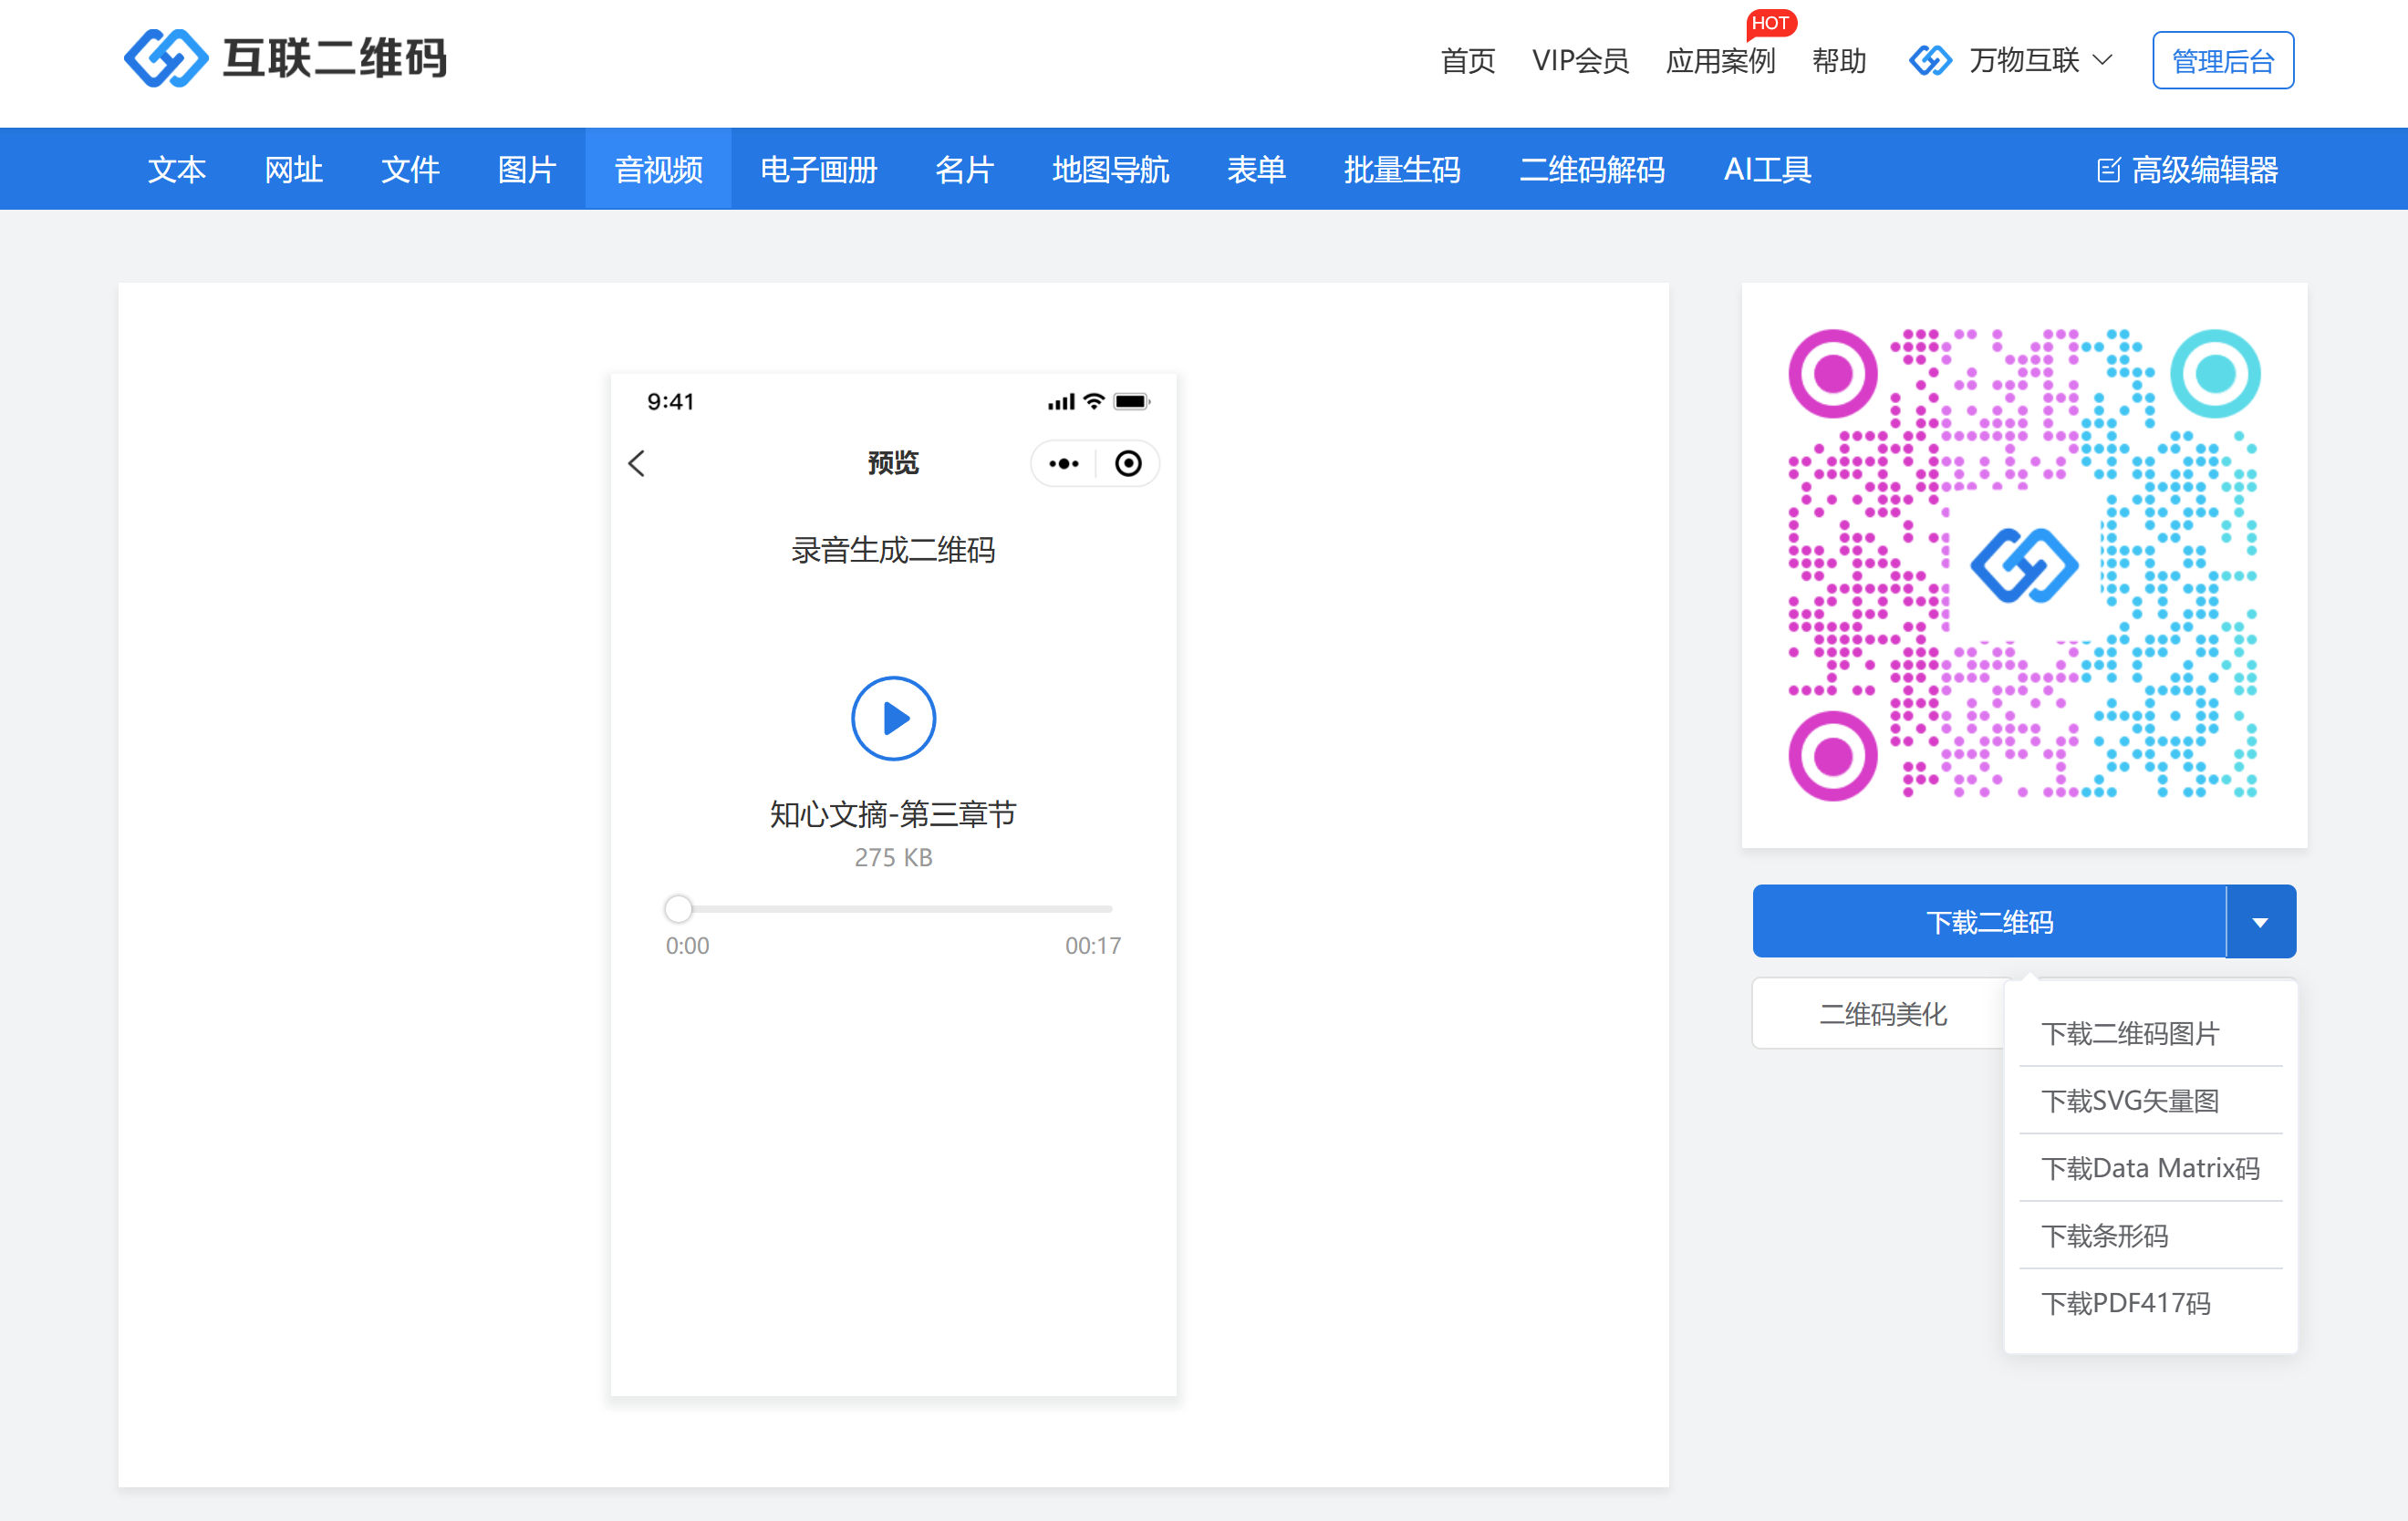Click the QR code image thumbnail

tap(2023, 565)
